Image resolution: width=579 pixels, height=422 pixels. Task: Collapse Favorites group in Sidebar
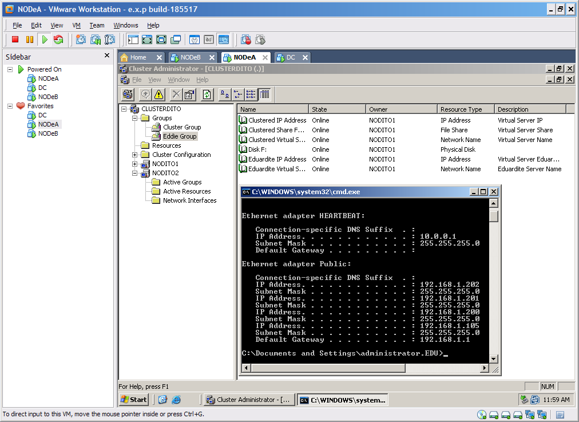10,106
